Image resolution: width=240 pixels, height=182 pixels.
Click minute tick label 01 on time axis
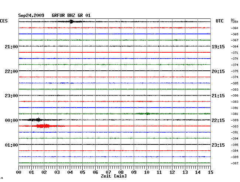(x=31, y=172)
